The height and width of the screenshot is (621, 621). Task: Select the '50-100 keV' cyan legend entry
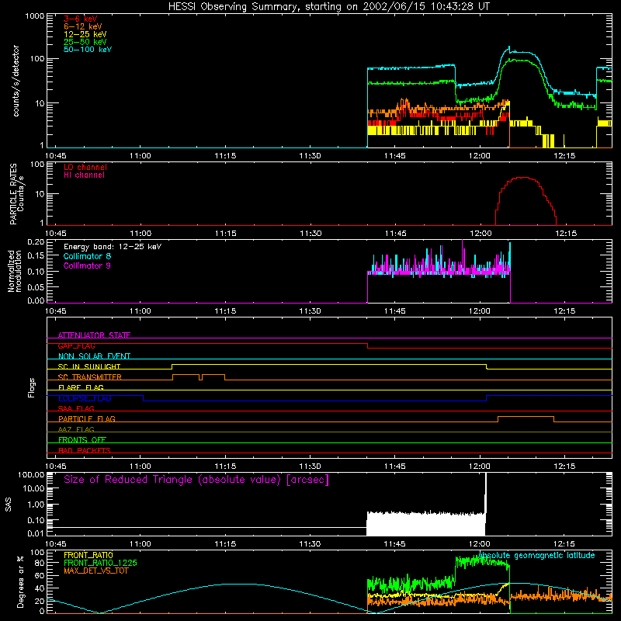(x=88, y=50)
